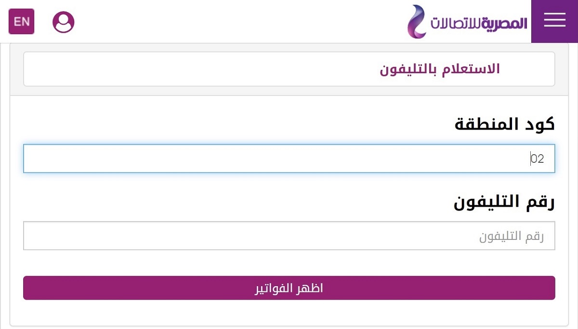Image resolution: width=578 pixels, height=329 pixels.
Task: Click the رقم التليفون heading label
Action: coord(504,202)
